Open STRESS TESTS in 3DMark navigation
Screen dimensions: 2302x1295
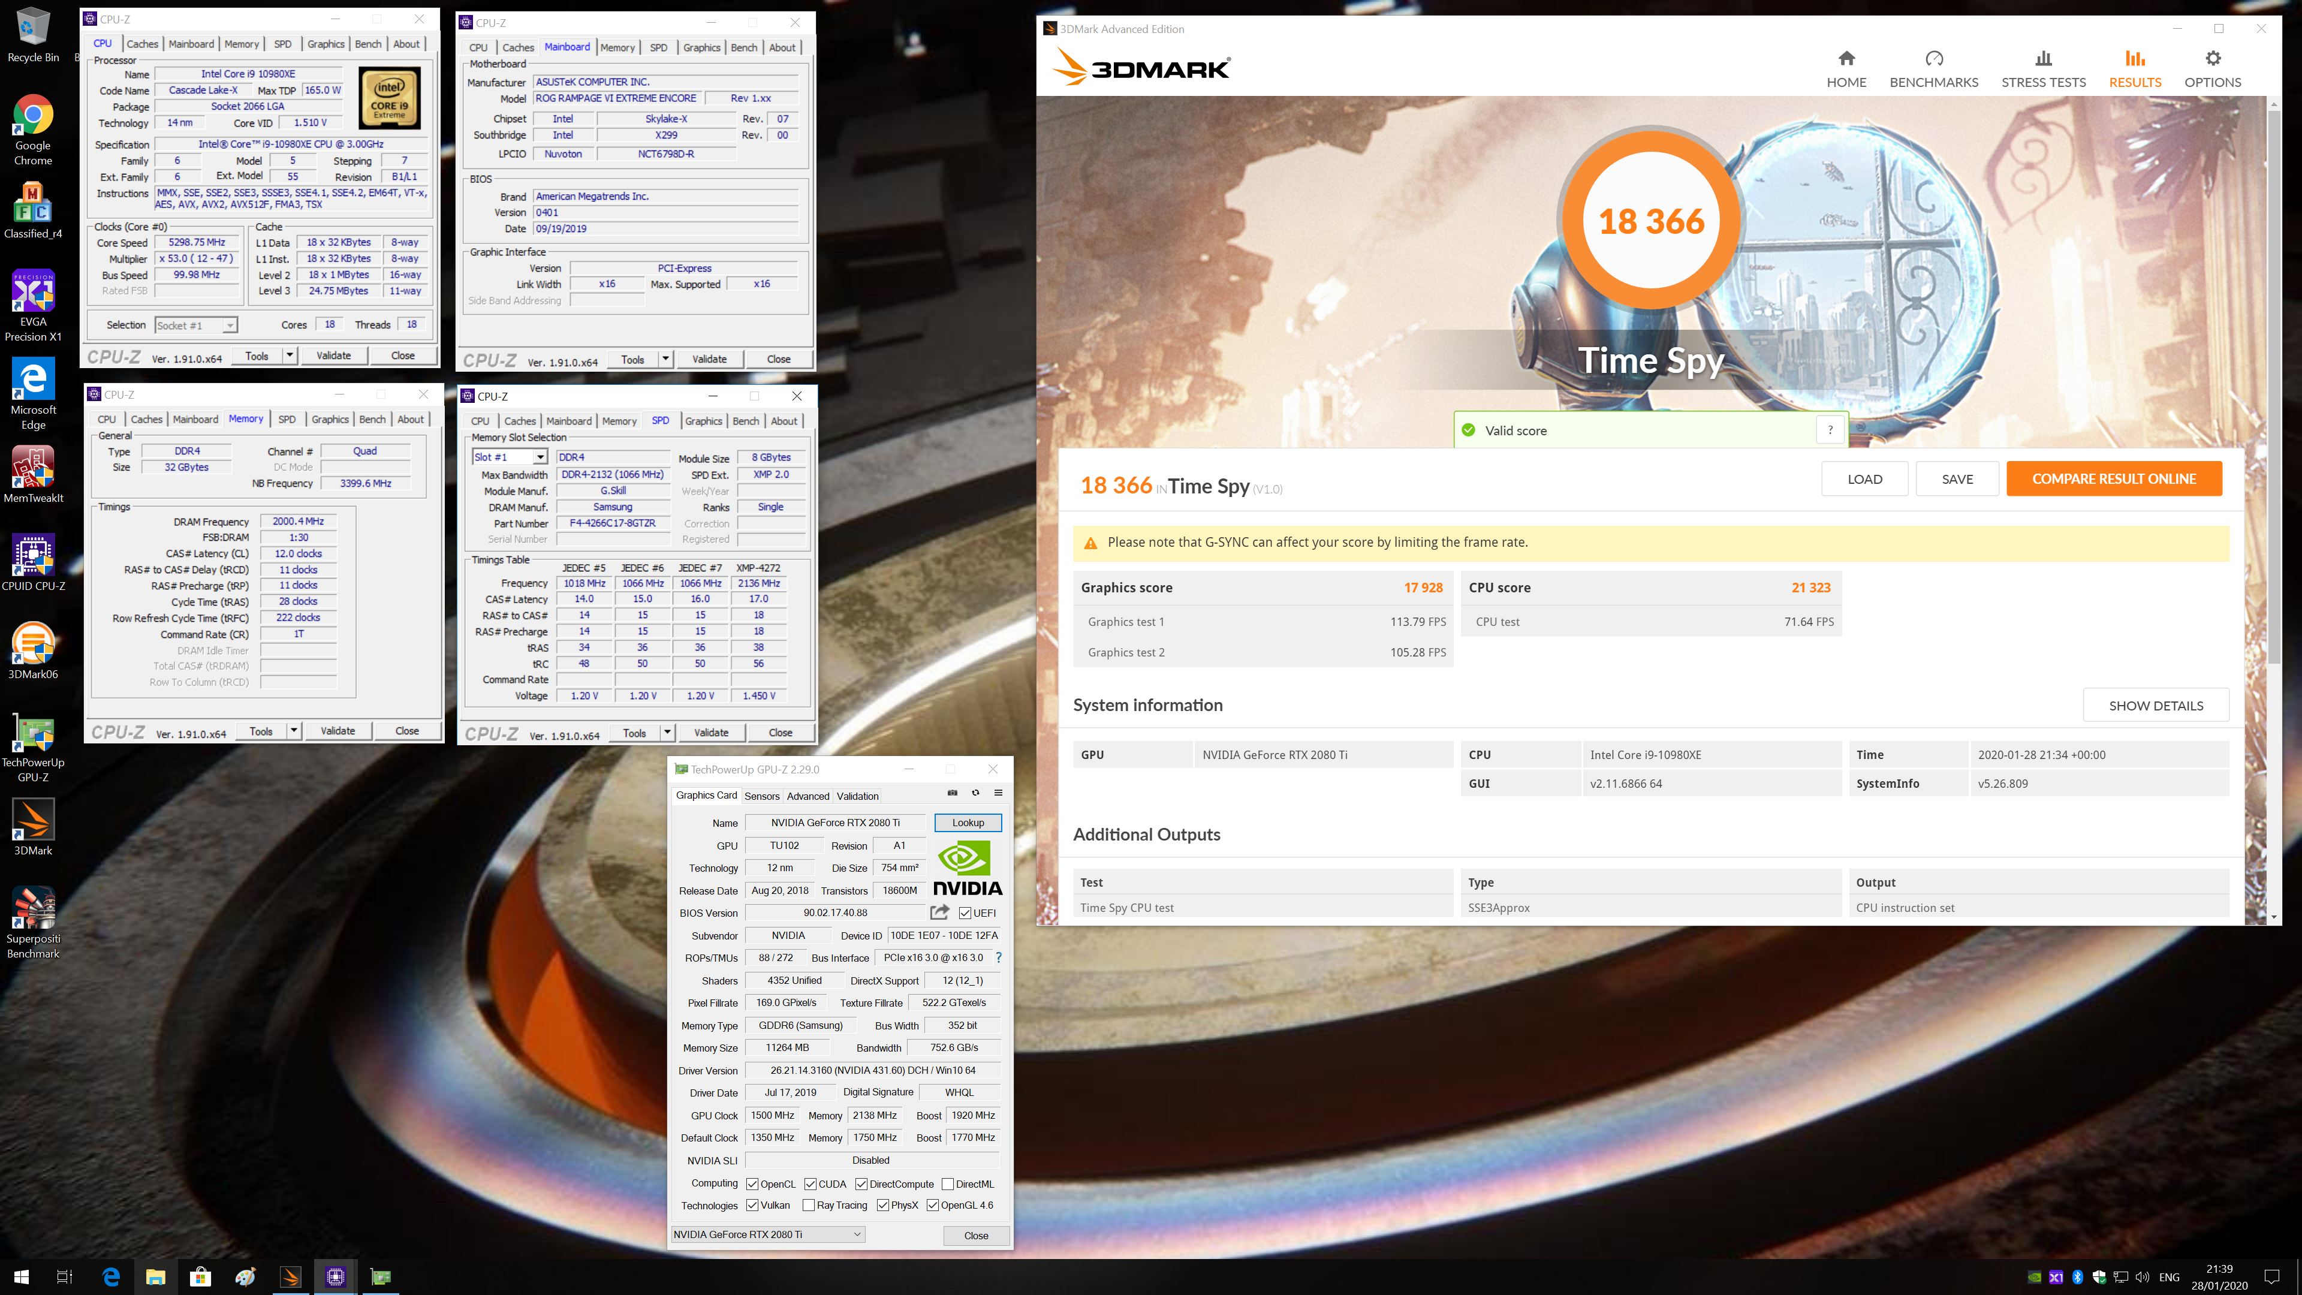click(x=2043, y=70)
